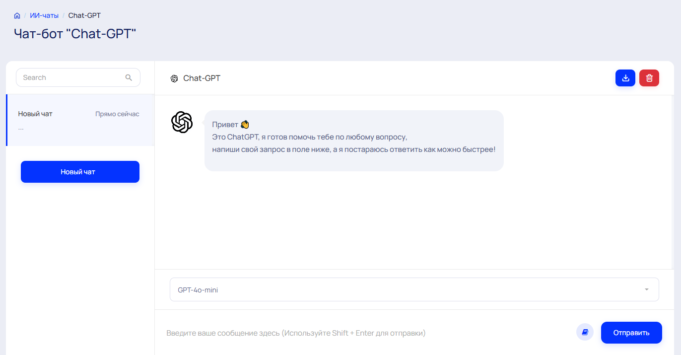Download the chat with the blue download icon
This screenshot has width=681, height=355.
tap(625, 78)
